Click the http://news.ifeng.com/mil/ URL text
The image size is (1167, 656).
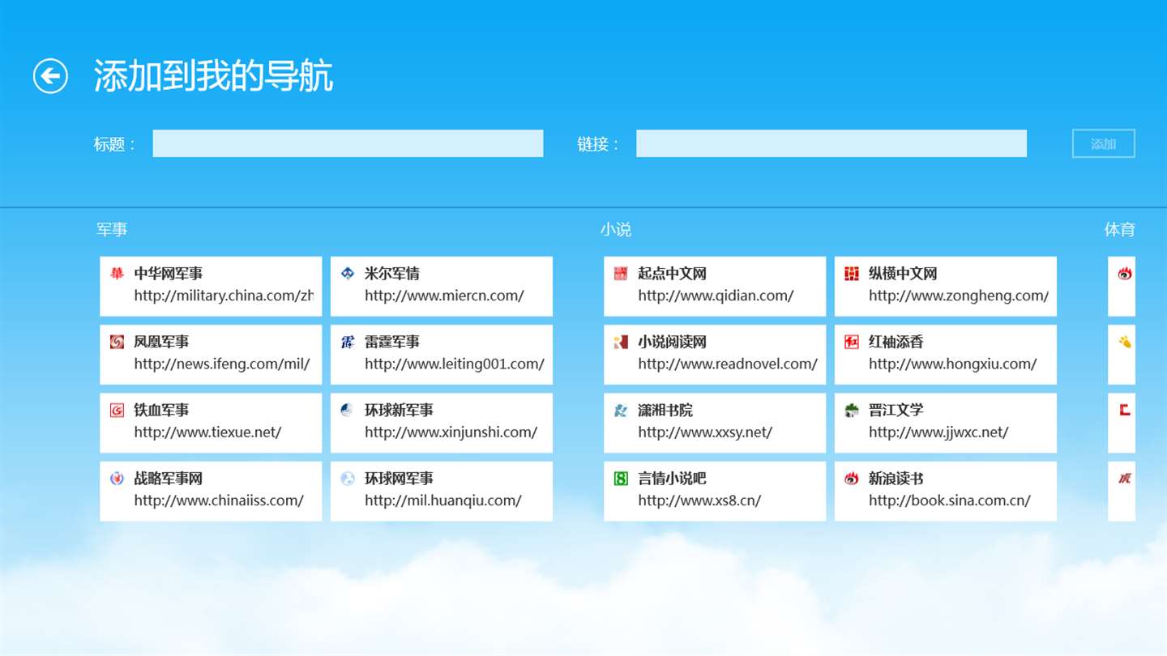pyautogui.click(x=222, y=364)
